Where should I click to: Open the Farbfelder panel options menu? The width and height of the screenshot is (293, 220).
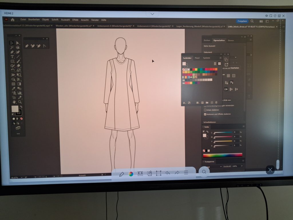coord(220,58)
